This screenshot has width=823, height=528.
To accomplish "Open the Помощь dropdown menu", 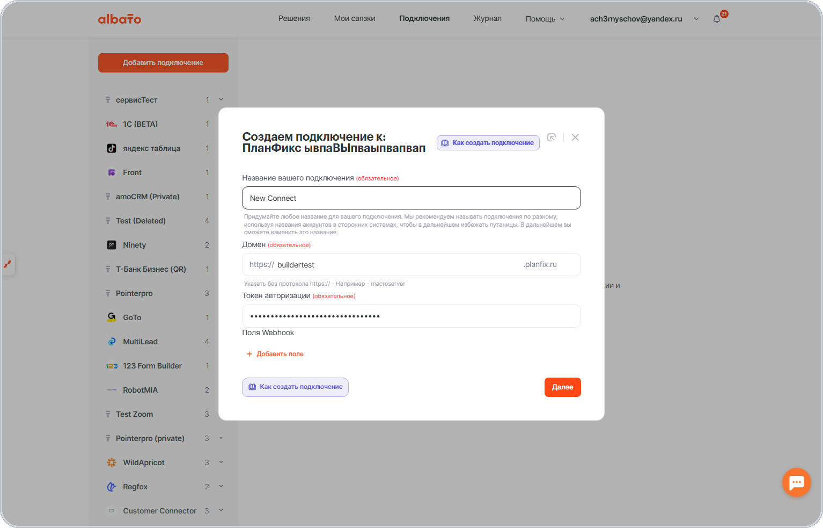I will (545, 19).
